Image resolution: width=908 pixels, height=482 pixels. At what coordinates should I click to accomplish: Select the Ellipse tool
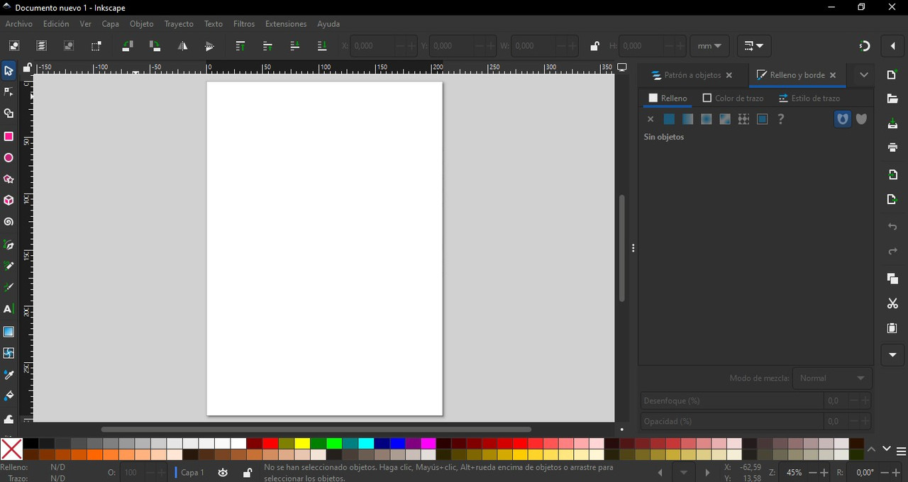[9, 158]
